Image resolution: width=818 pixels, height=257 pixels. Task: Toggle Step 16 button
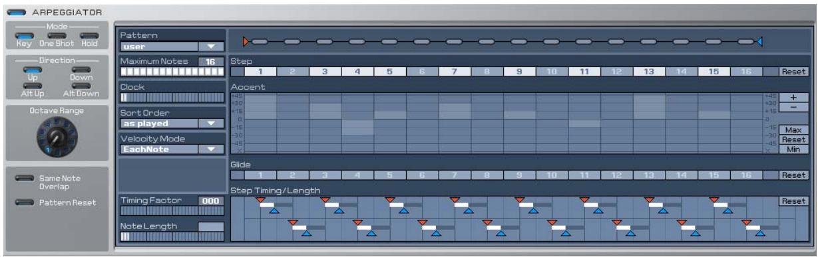coord(747,72)
